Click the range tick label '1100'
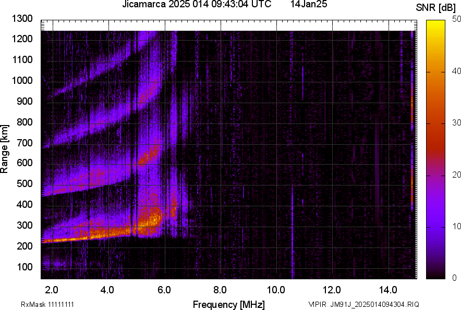 coord(22,59)
